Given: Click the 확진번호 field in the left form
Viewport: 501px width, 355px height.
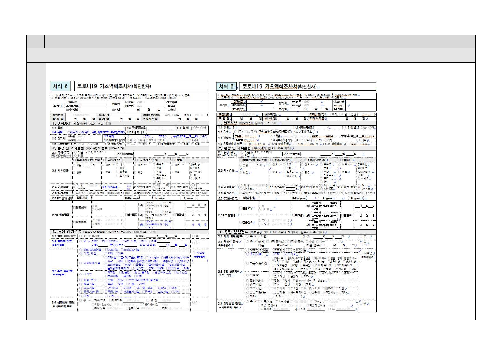Looking at the screenshot, I should pyautogui.click(x=80, y=115).
